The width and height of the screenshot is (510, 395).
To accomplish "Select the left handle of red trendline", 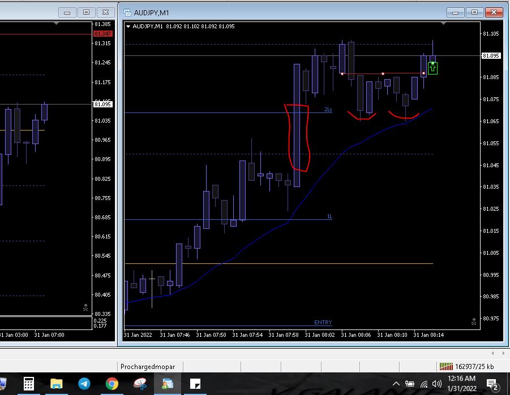I will pyautogui.click(x=342, y=73).
